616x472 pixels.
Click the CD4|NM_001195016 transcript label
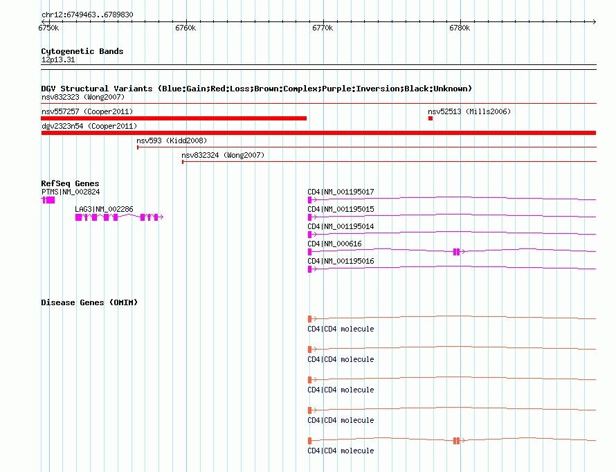pyautogui.click(x=341, y=261)
